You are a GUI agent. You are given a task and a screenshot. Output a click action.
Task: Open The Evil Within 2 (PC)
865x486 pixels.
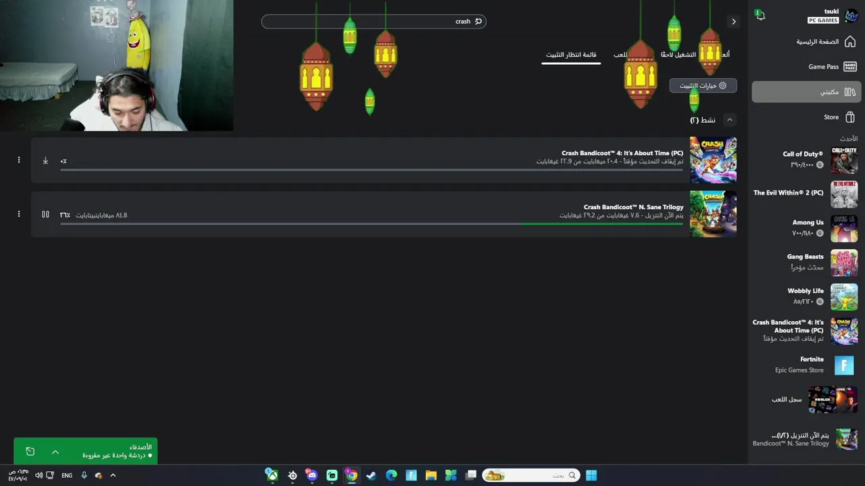point(806,194)
